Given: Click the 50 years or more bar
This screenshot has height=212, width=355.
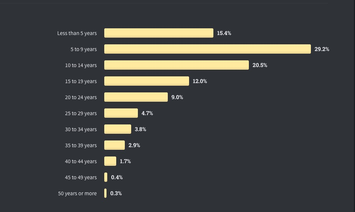Looking at the screenshot, I should click(105, 193).
